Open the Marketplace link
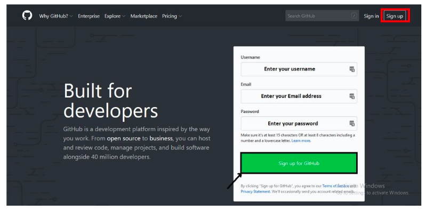Viewport: 426px width, 211px height. 144,16
